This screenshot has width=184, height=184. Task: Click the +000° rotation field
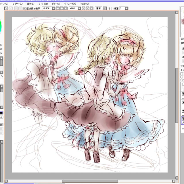pos(74,8)
